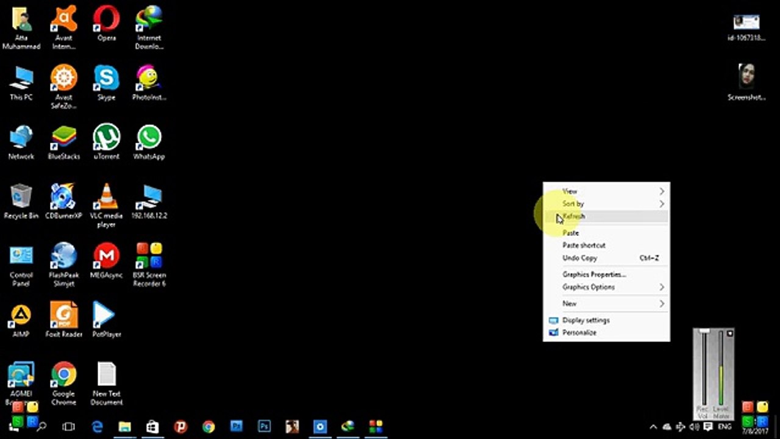Image resolution: width=780 pixels, height=439 pixels.
Task: Expand the Sort by submenu
Action: 606,204
